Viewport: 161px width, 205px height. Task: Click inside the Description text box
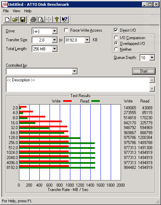[78, 84]
